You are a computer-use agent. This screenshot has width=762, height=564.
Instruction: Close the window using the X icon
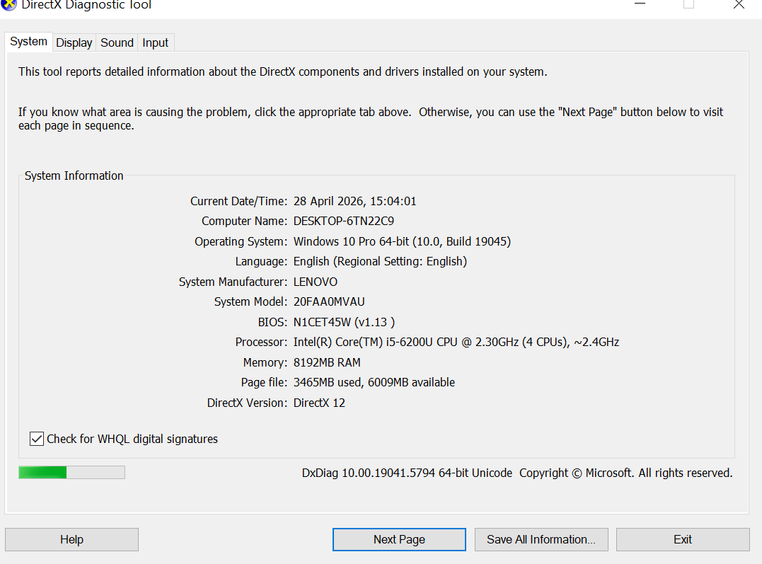(x=739, y=4)
